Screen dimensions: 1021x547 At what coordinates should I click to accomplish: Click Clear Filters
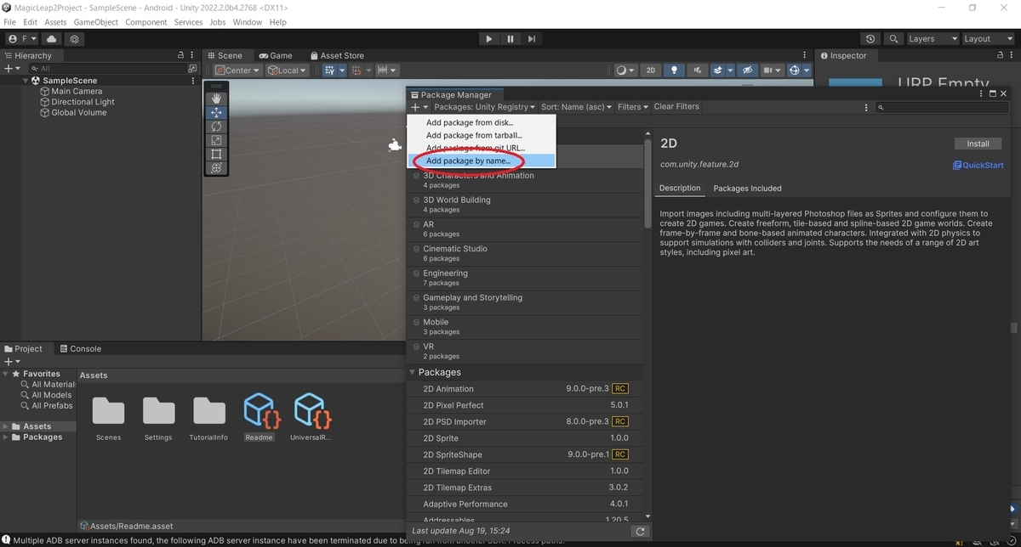pos(676,107)
